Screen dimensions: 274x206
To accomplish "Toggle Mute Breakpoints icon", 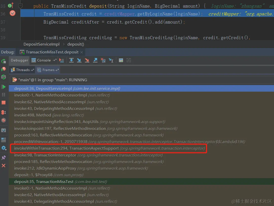I will [4, 120].
